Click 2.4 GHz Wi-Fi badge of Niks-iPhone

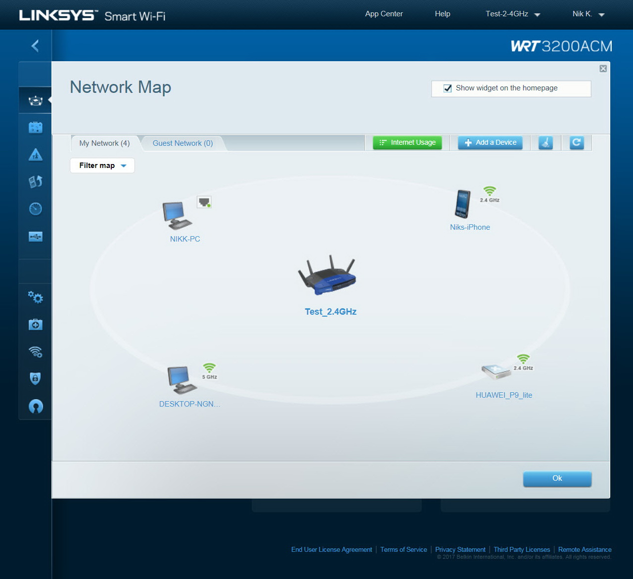[x=490, y=194]
